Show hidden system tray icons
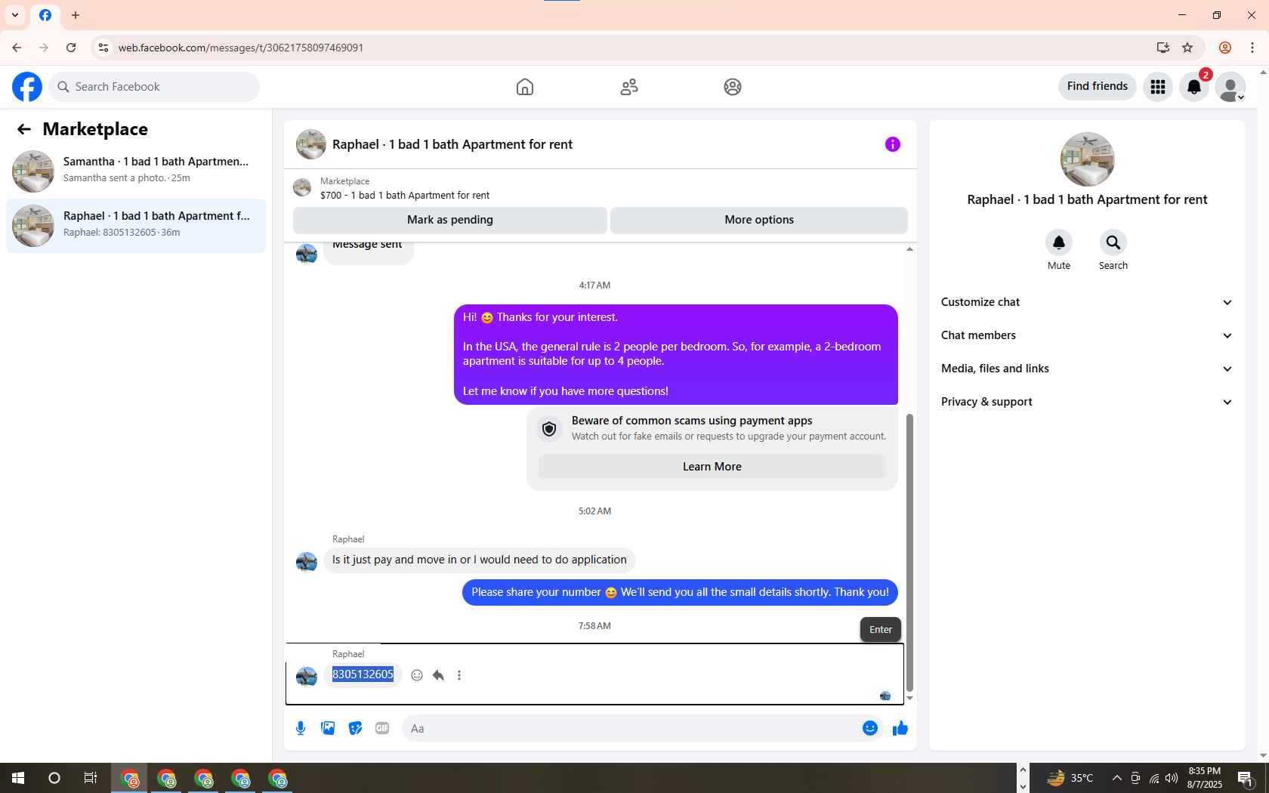This screenshot has width=1269, height=793. 1116,778
